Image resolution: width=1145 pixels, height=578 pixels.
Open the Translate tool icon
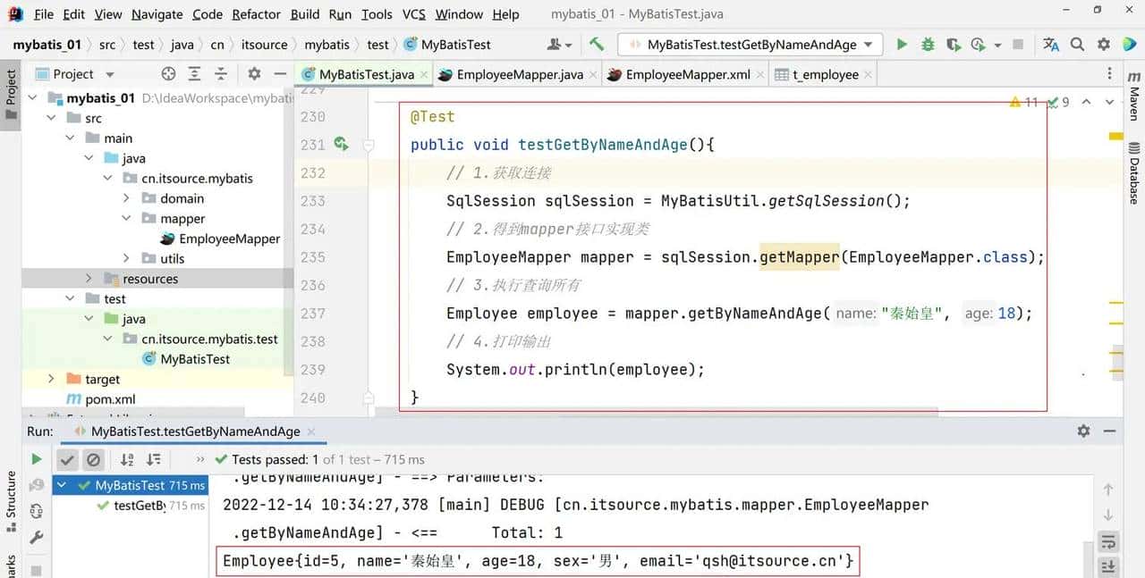tap(1051, 45)
